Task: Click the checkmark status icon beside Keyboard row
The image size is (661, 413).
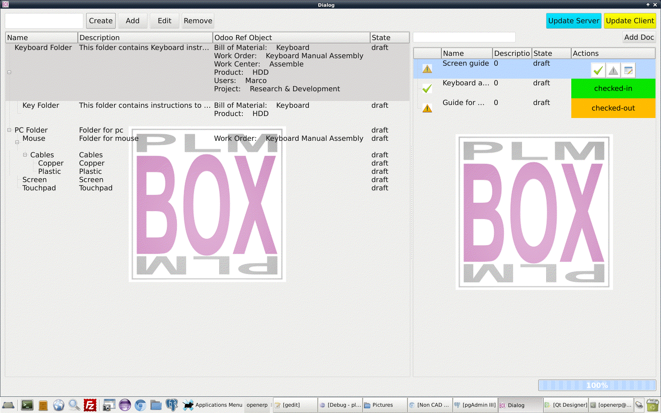Action: pyautogui.click(x=427, y=88)
